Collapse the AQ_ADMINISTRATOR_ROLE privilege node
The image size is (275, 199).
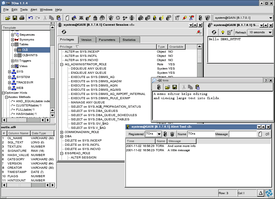[x=62, y=64]
